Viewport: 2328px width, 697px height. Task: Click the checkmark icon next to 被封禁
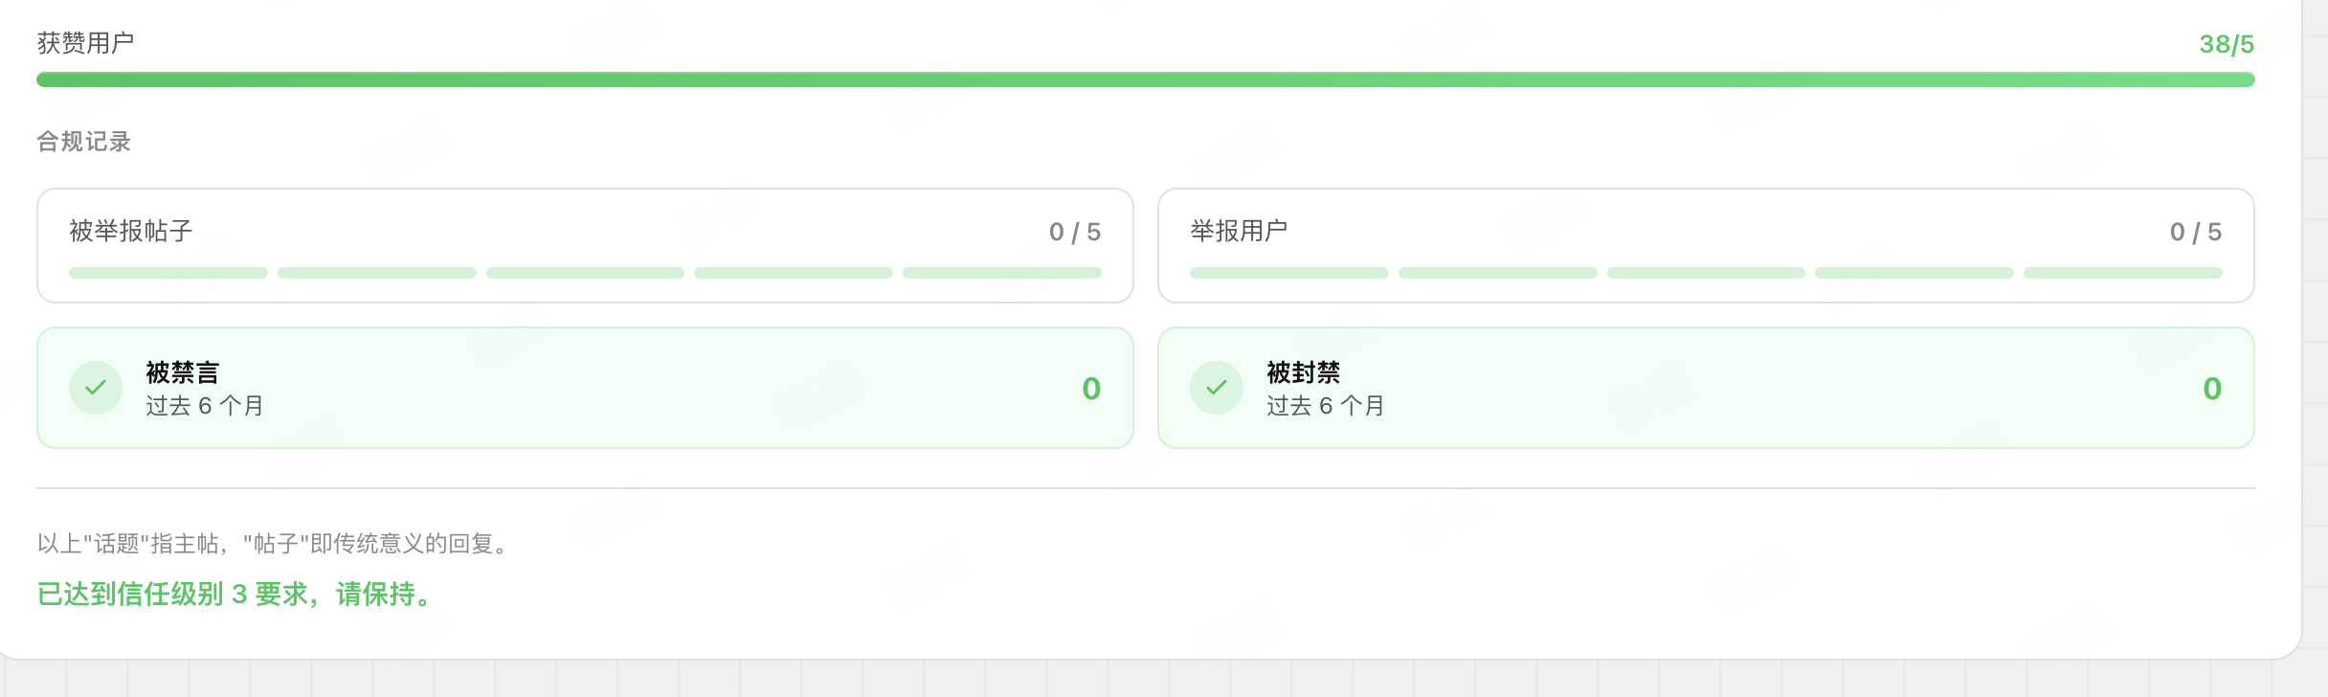1216,388
